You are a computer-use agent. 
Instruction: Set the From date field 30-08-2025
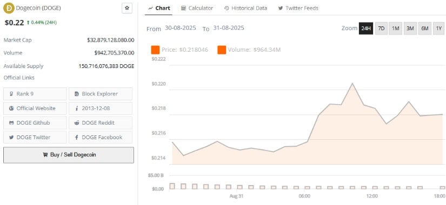pyautogui.click(x=181, y=28)
